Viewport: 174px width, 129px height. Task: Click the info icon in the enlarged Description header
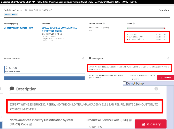pos(156,89)
